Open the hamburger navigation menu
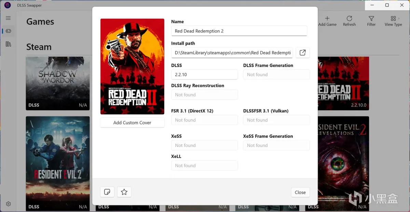410x212 pixels. pyautogui.click(x=8, y=18)
